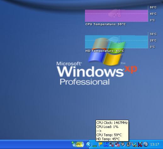Viewport: 163px width, 149px height.
Task: Click the 'CPU Temp: 59°C' tooltip line
Action: click(x=109, y=135)
